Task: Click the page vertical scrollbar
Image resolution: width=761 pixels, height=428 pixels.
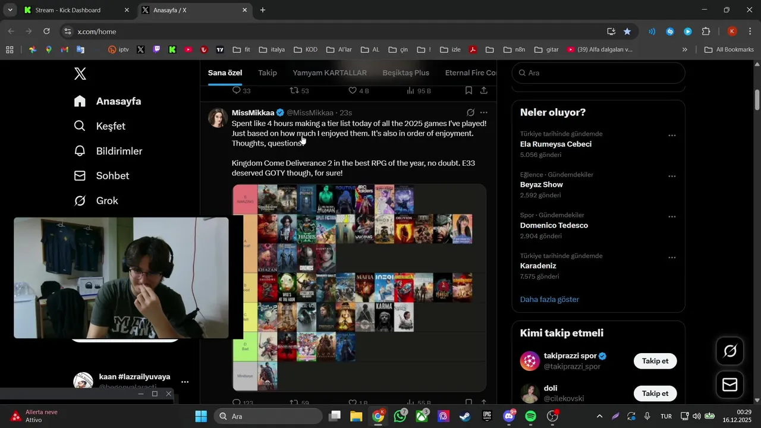Action: pyautogui.click(x=757, y=99)
